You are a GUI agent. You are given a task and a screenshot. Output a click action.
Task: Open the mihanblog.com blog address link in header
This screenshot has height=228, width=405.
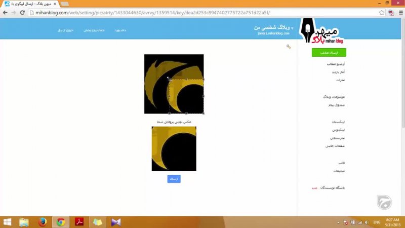click(273, 33)
